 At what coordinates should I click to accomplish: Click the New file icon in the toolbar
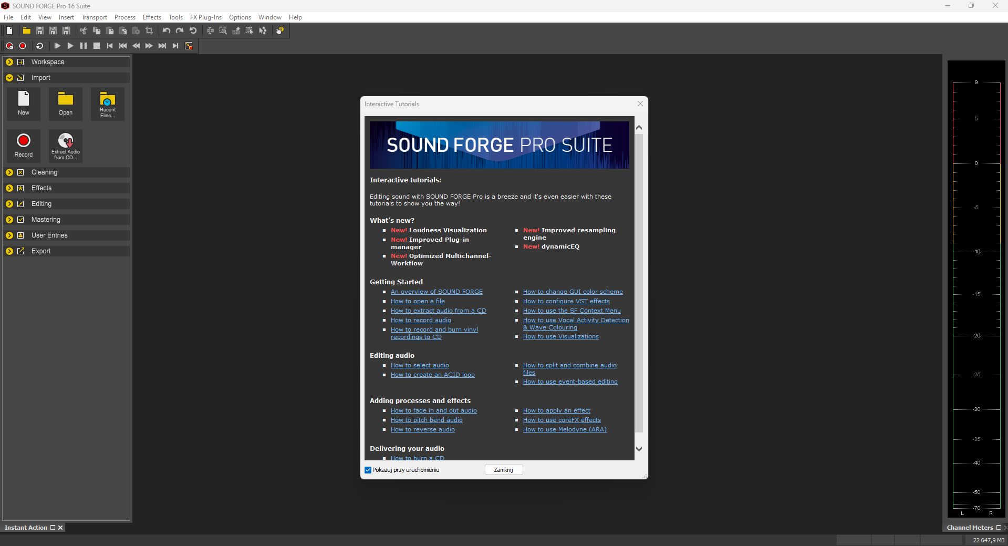point(9,30)
